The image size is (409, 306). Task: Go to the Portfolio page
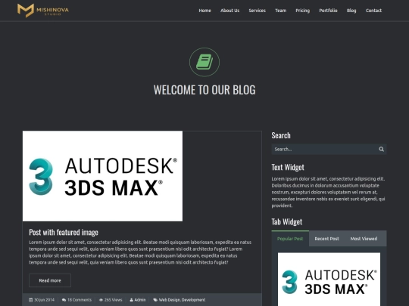328,11
